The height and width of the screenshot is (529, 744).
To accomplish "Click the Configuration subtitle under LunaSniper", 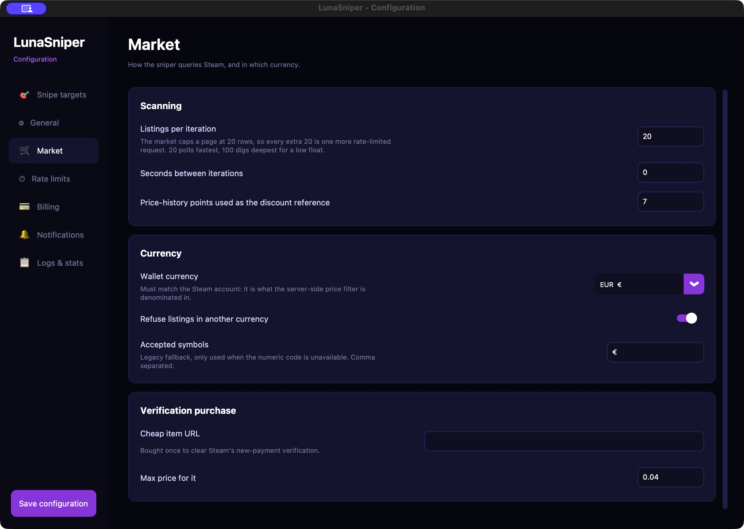I will click(x=35, y=59).
